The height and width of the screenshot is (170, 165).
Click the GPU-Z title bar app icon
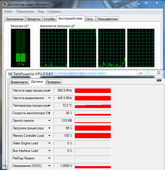[x=10, y=74]
